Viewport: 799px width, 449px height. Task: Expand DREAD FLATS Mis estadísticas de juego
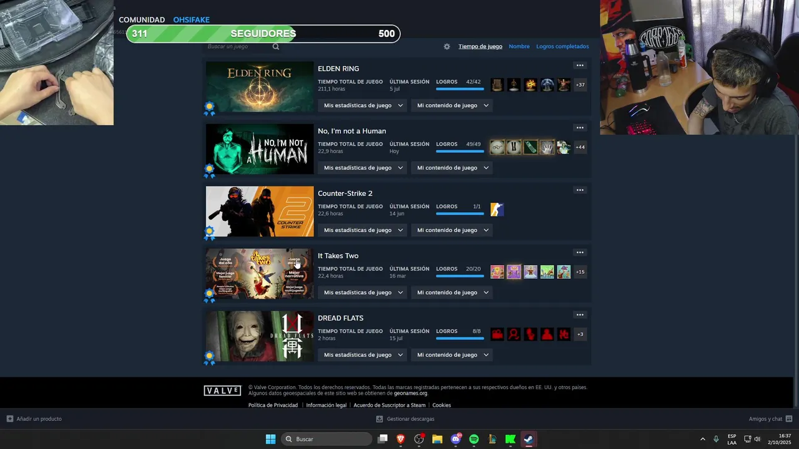[x=364, y=355]
